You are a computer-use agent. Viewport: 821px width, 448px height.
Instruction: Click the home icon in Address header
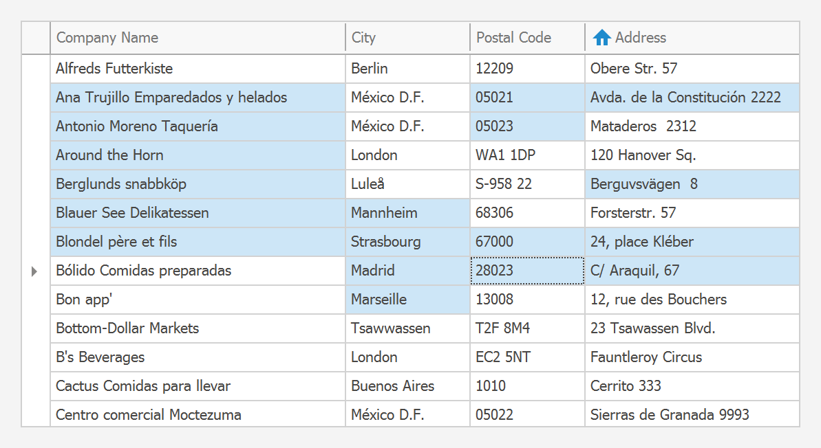tap(601, 38)
